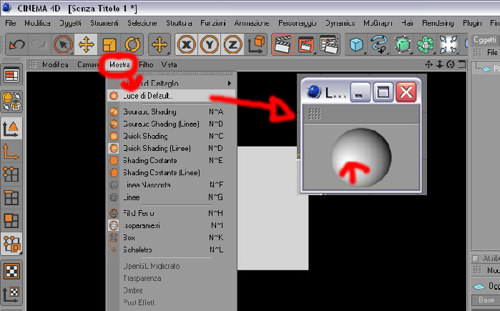Open the viewport Filtro menu
Screen dimensions: 500x311
click(146, 64)
